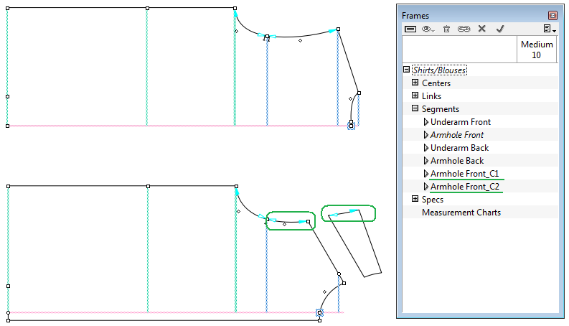The height and width of the screenshot is (326, 569).
Task: Open the Frames panel options menu
Action: pyautogui.click(x=549, y=29)
